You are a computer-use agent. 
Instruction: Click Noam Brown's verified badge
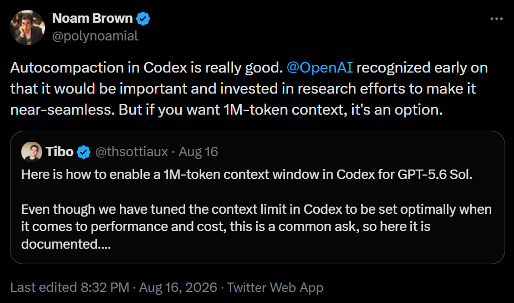[143, 19]
